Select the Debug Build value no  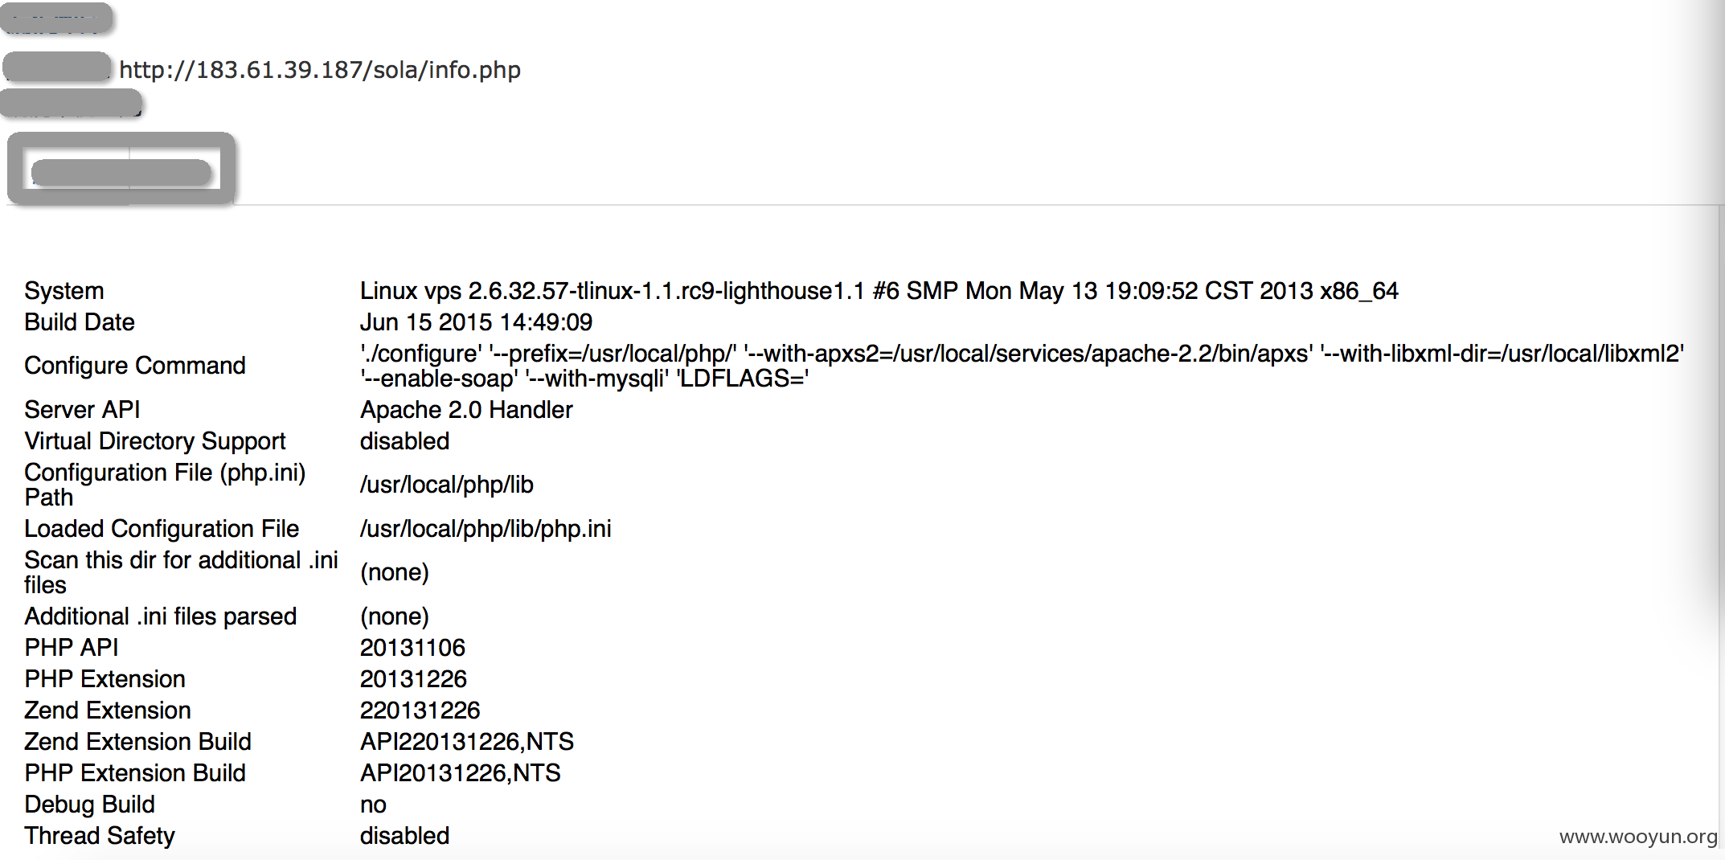[x=373, y=804]
